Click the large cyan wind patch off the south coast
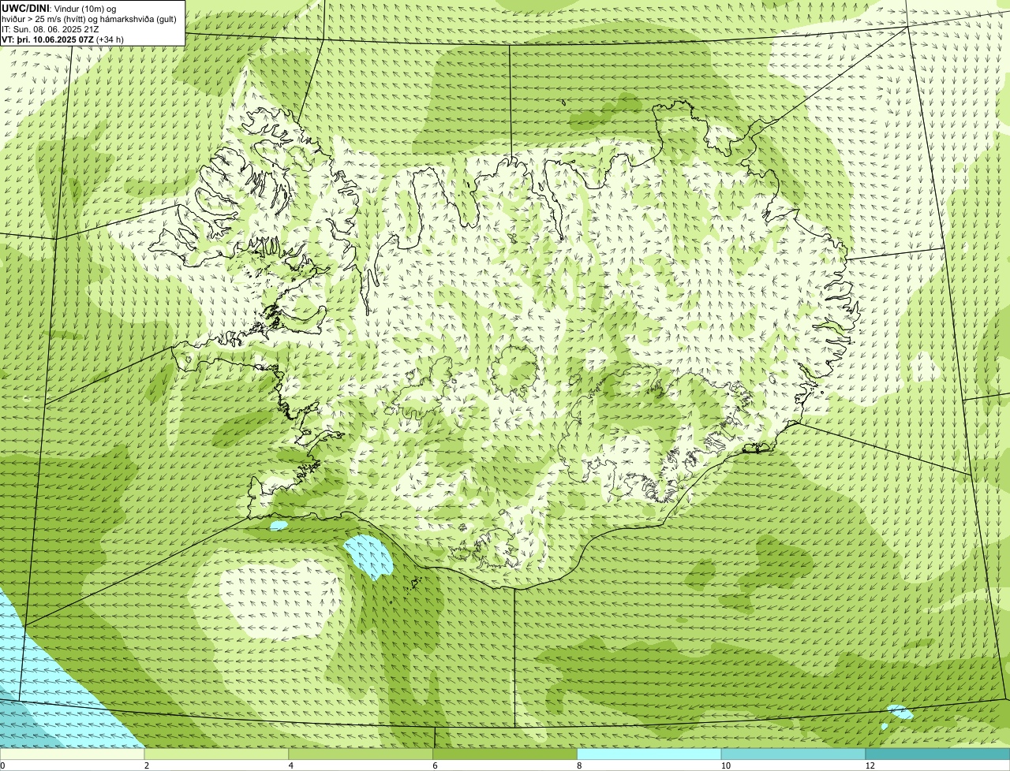 pyautogui.click(x=369, y=557)
